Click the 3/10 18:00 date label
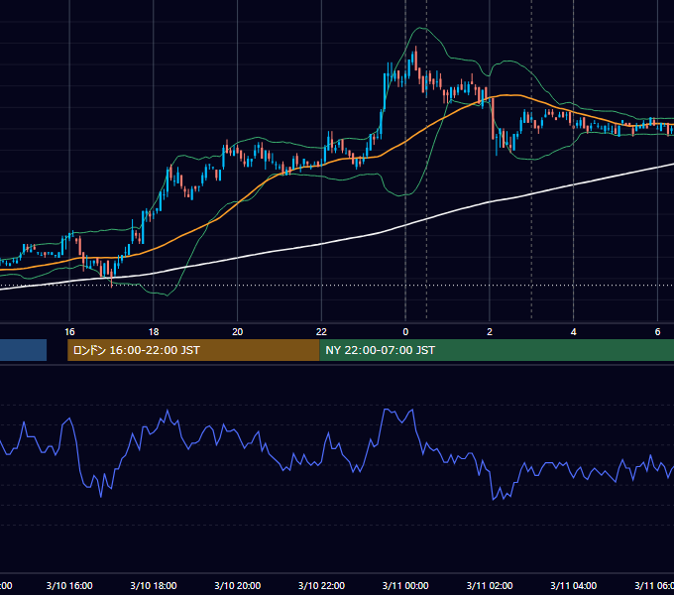Screen dimensions: 674x595 (x=154, y=585)
